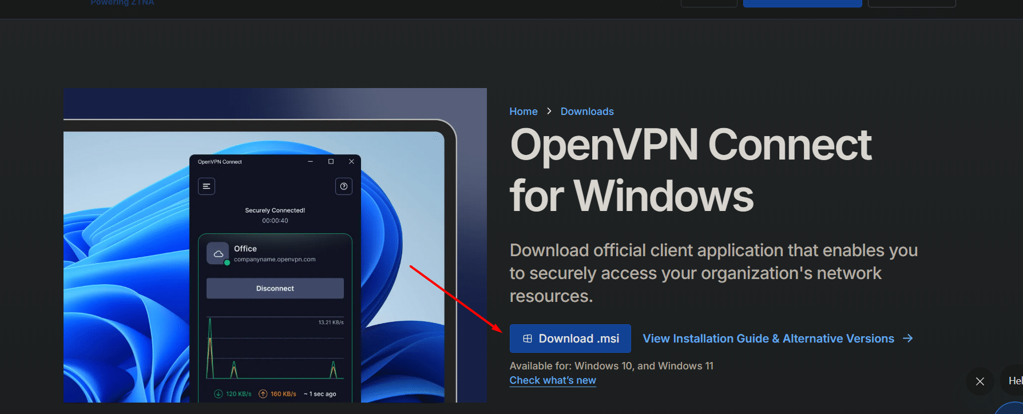Click the Disconnect button in the app preview
This screenshot has width=1023, height=414.
point(275,288)
